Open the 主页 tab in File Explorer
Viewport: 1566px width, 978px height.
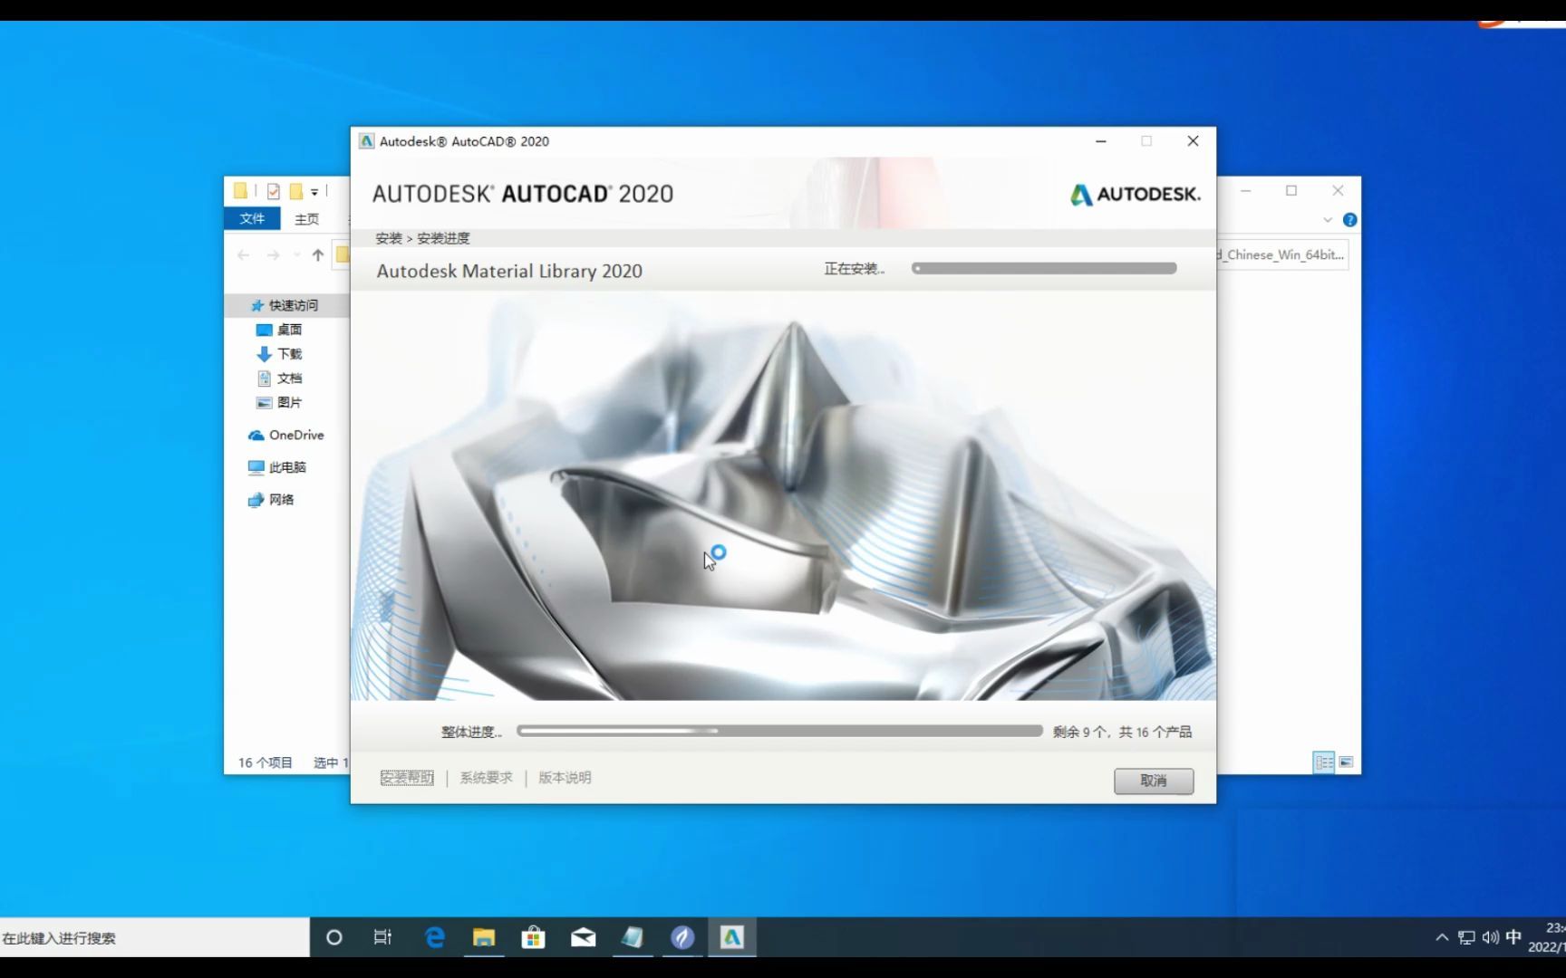pos(306,218)
